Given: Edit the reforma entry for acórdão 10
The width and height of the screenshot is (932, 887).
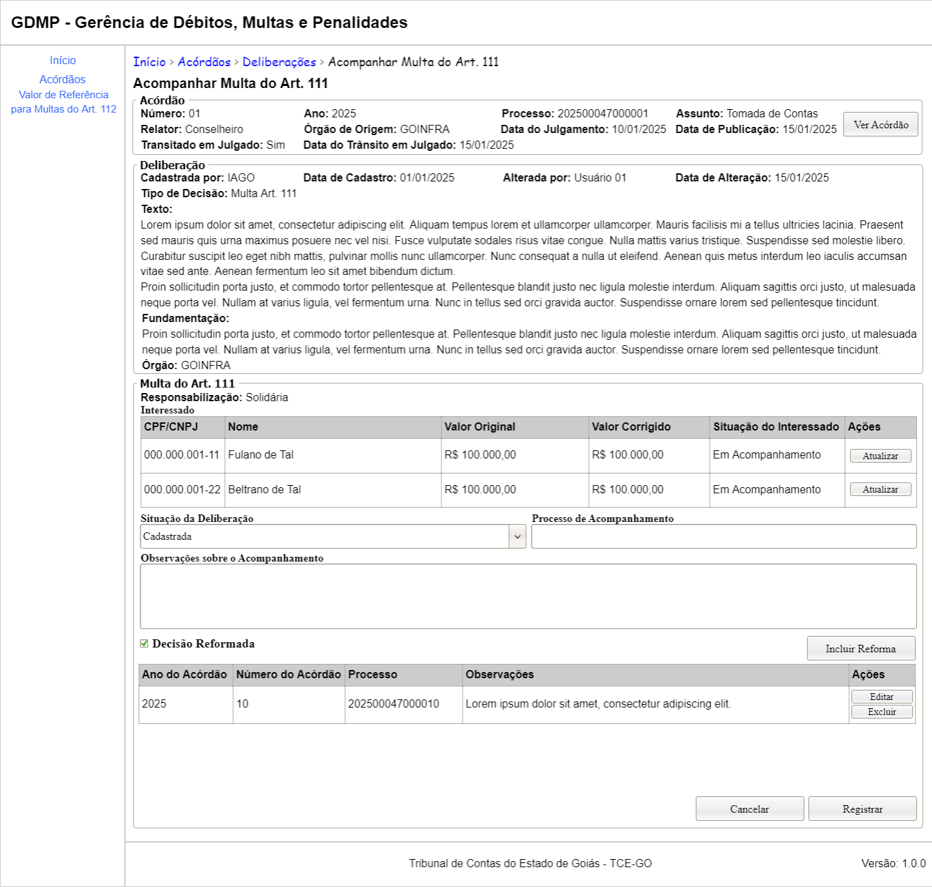Looking at the screenshot, I should coord(882,697).
